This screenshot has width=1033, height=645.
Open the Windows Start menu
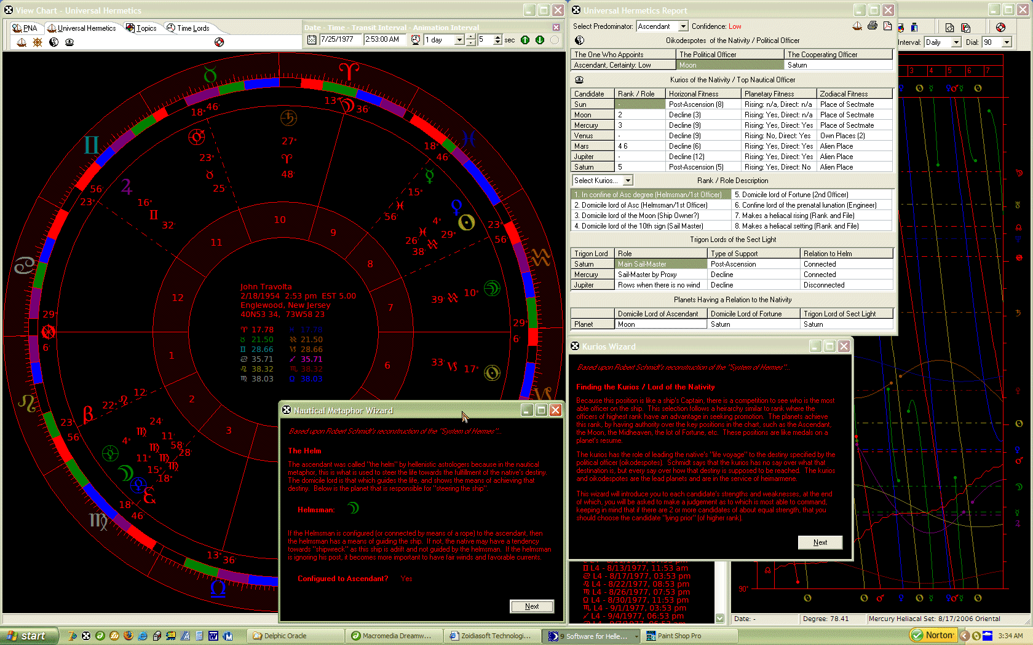pos(30,636)
